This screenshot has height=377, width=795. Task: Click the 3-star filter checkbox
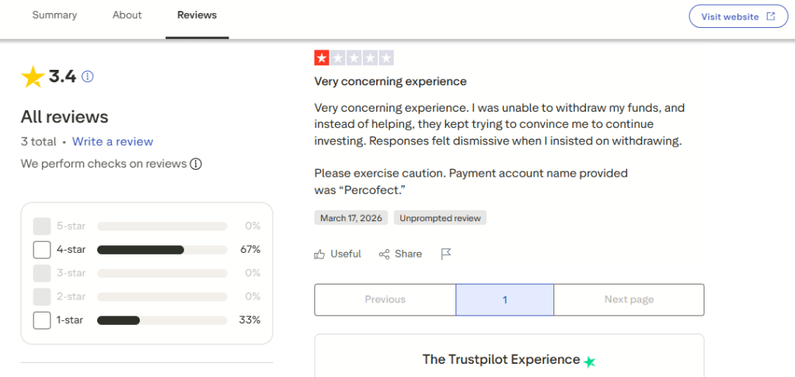point(42,273)
